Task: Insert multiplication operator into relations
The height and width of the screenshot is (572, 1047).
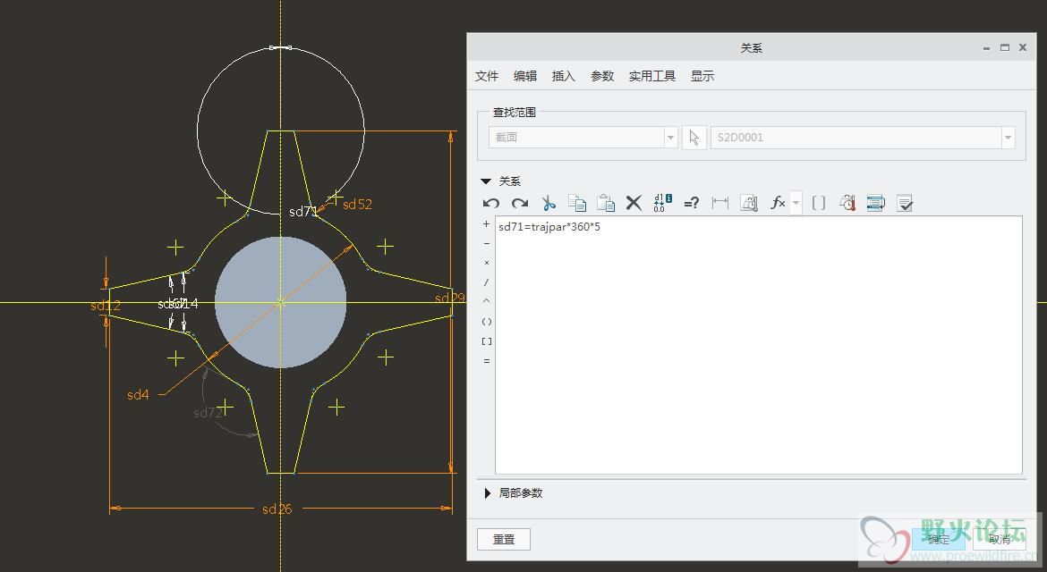Action: pos(486,263)
